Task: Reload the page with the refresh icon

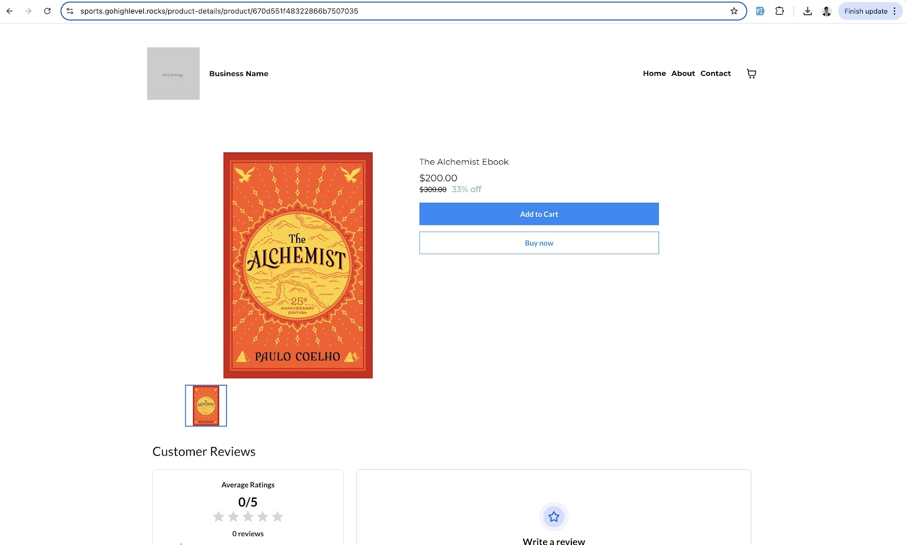Action: coord(48,11)
